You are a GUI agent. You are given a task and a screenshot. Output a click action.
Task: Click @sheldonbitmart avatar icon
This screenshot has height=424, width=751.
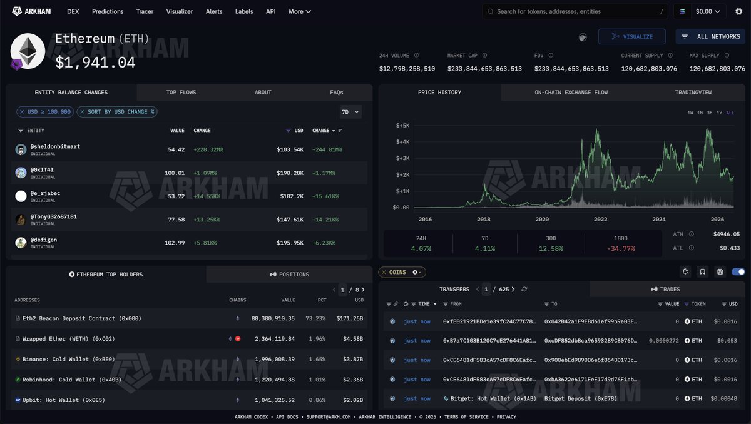(21, 149)
